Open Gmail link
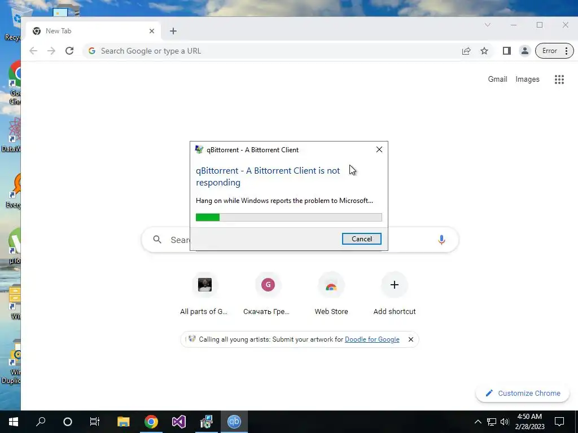The width and height of the screenshot is (578, 433). coord(497,79)
